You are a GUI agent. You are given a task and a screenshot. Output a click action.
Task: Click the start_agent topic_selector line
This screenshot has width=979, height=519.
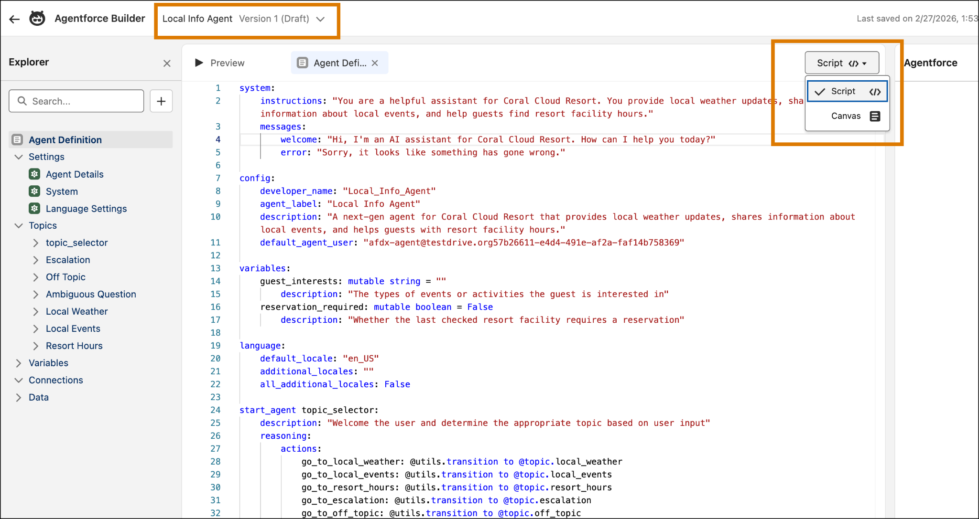point(309,410)
